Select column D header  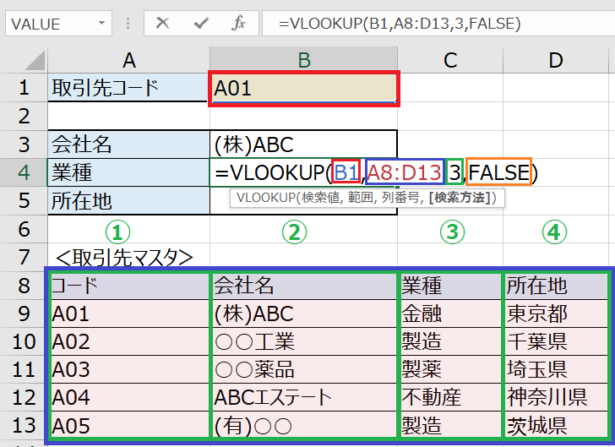[556, 60]
